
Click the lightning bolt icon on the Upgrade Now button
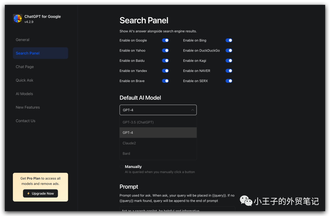(28, 193)
